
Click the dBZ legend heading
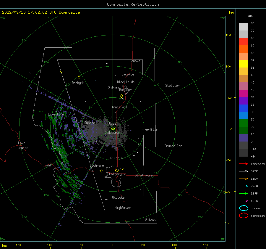point(251,16)
